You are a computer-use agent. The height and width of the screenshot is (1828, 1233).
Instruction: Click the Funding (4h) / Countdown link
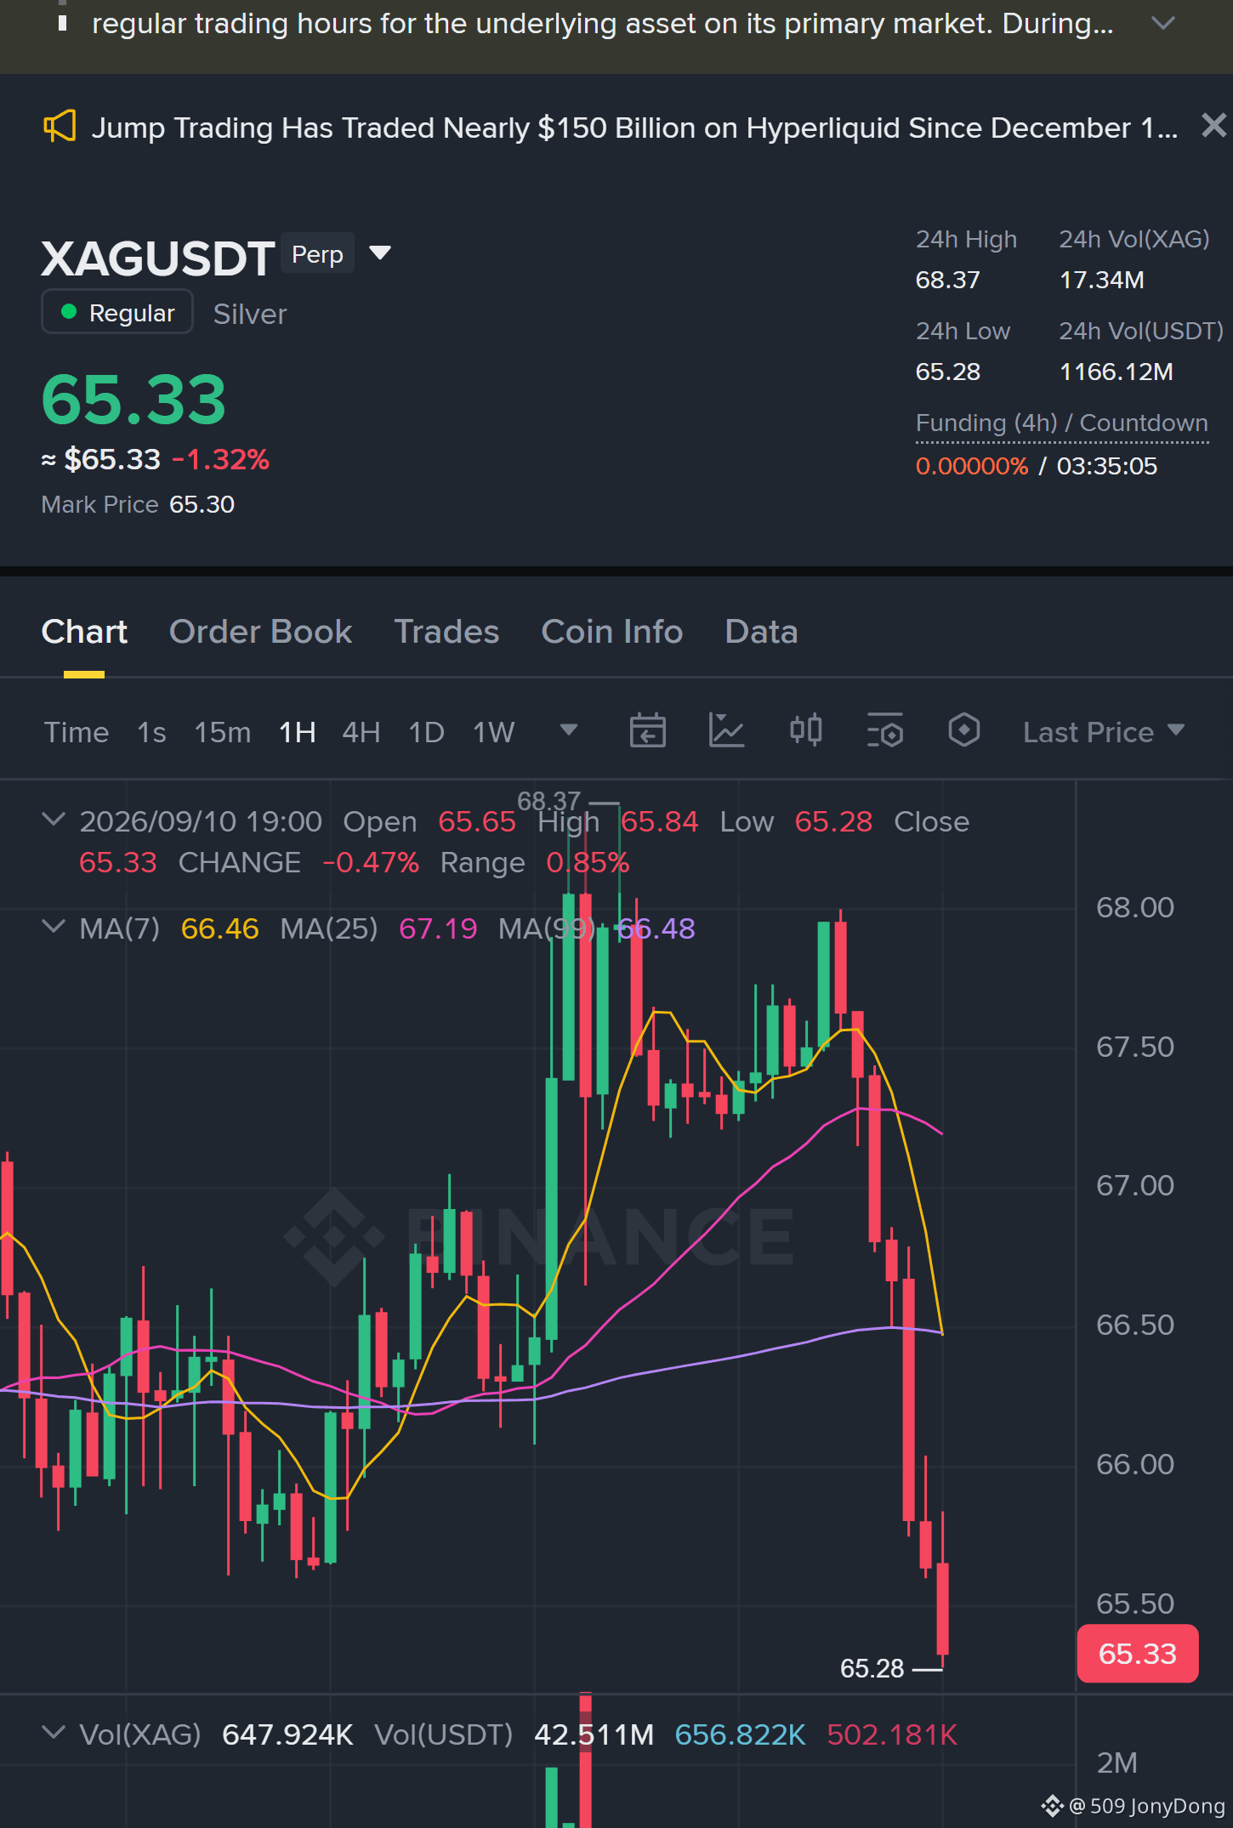click(1061, 423)
